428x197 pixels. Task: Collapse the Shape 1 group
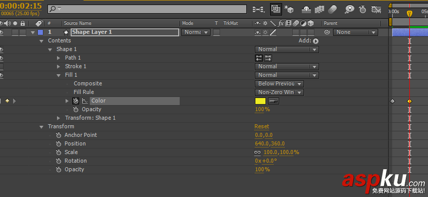49,50
